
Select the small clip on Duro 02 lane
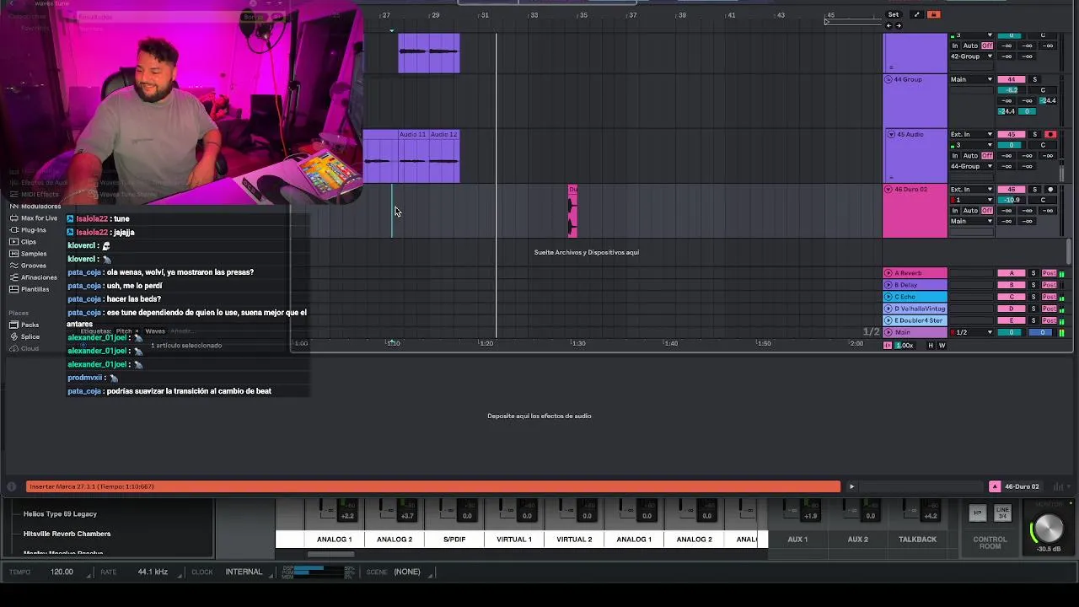tap(572, 212)
